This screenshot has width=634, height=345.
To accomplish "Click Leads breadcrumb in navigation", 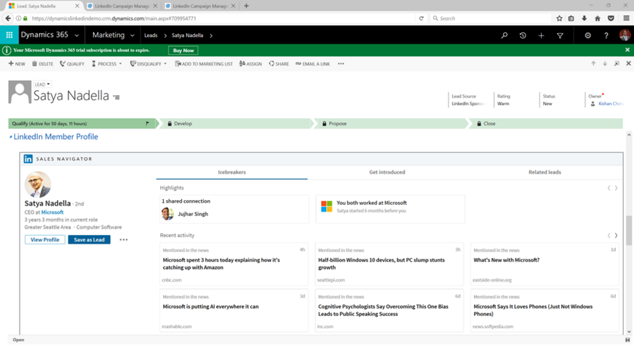I will coord(151,36).
